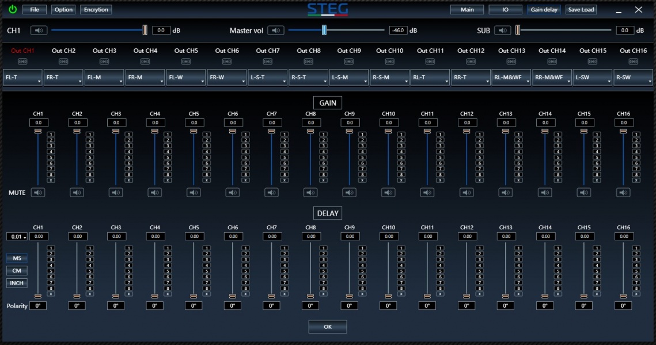Toggle CH12 polarity 0° button

pyautogui.click(x=467, y=306)
